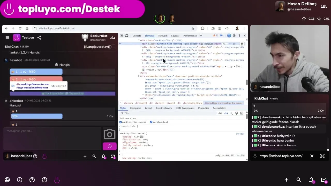Viewport: 331px width, 186px height.
Task: Toggle the computed styles sidebar icon
Action: pyautogui.click(x=242, y=113)
